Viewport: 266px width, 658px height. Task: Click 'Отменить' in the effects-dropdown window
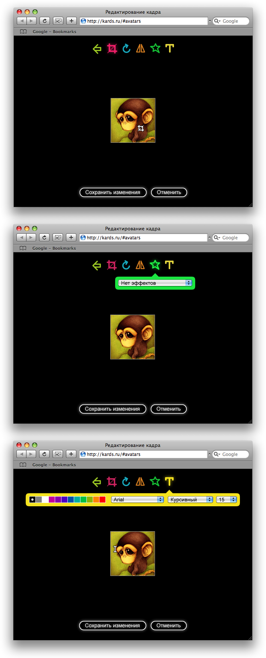click(168, 409)
